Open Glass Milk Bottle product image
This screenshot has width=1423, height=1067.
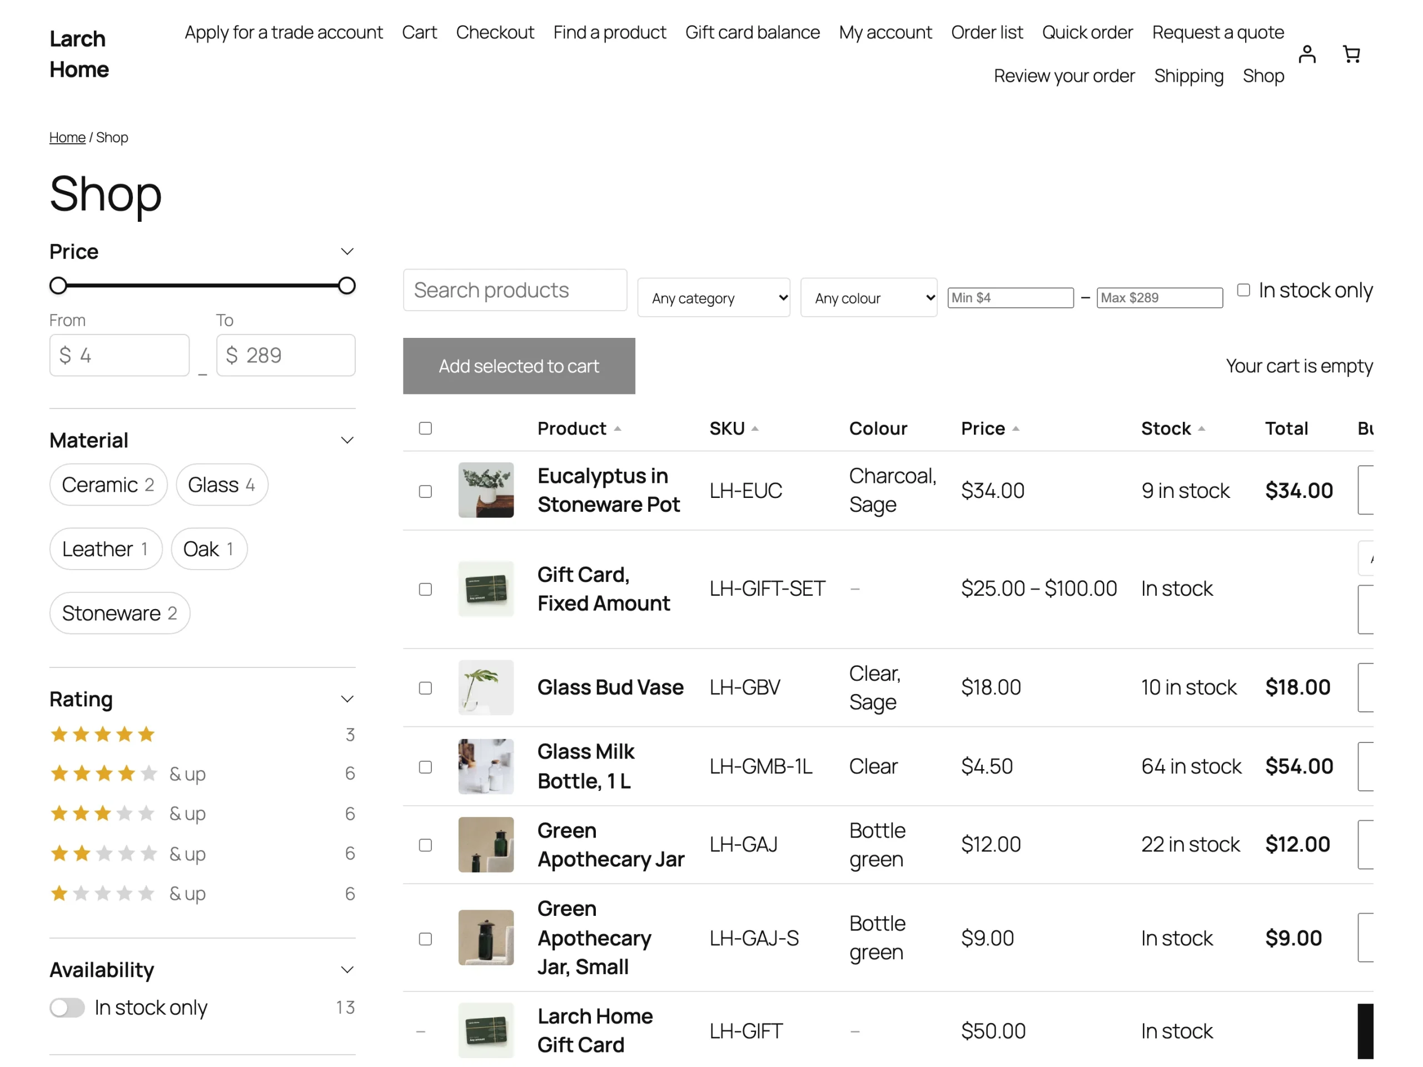tap(486, 766)
